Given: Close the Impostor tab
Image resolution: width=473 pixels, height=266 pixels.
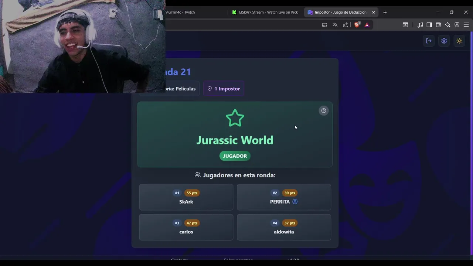Looking at the screenshot, I should click(373, 12).
